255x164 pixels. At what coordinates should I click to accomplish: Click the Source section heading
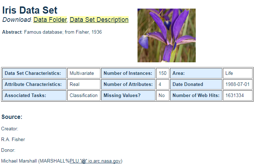tap(12, 117)
